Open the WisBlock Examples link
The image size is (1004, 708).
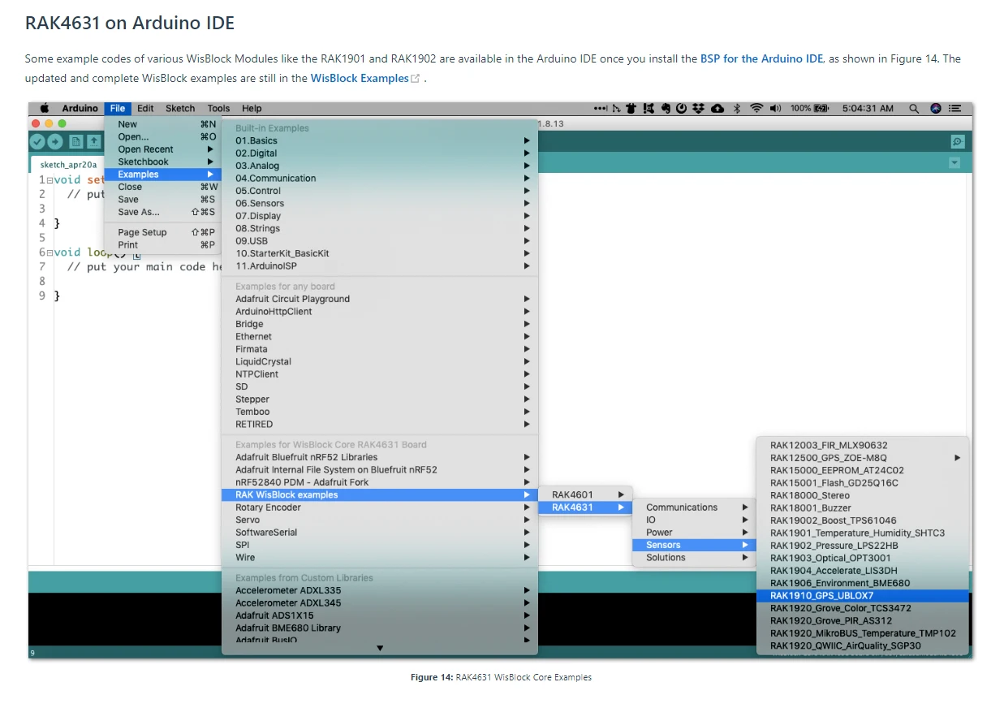(x=360, y=79)
